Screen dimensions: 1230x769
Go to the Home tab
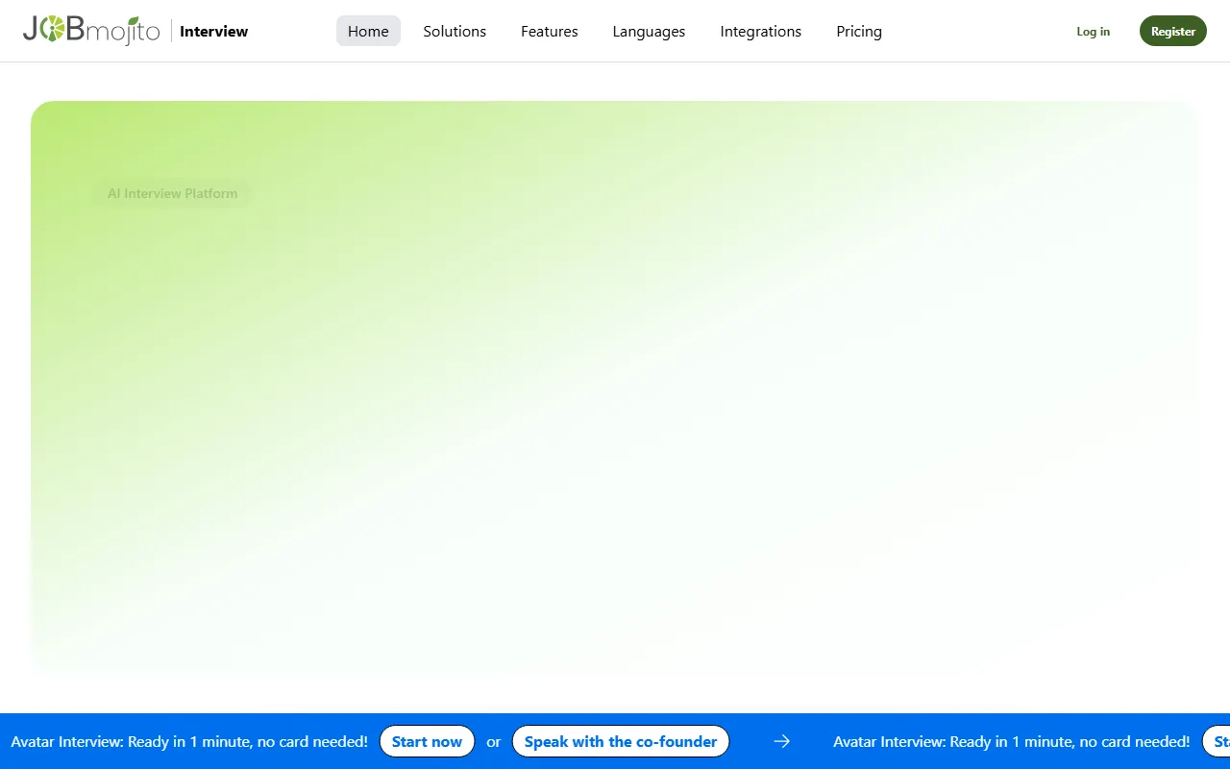coord(368,32)
